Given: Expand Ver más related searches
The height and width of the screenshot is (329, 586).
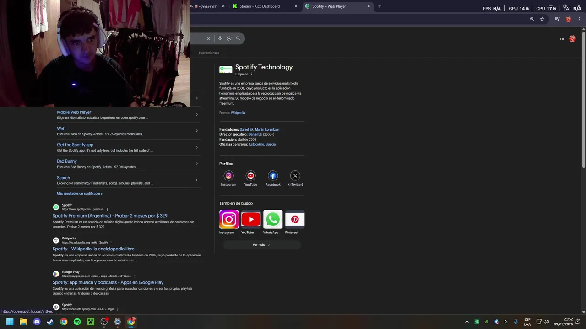Looking at the screenshot, I should coord(261,245).
